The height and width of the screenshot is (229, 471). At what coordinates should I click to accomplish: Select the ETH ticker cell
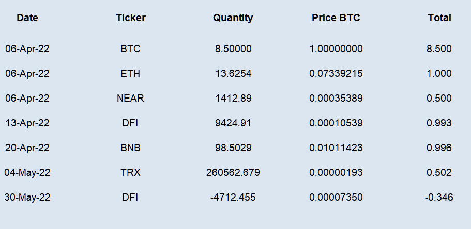(x=130, y=73)
